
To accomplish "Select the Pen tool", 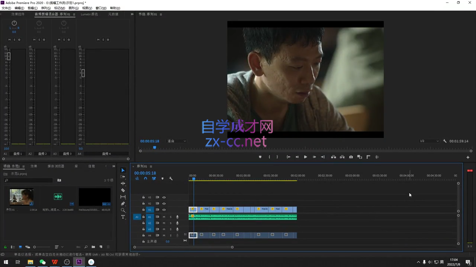I will point(123,204).
